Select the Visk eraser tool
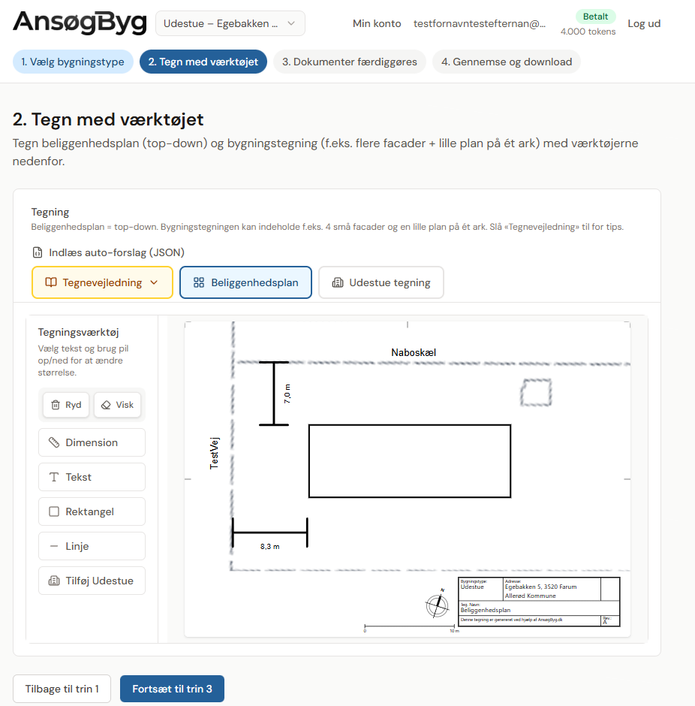Screen dimensions: 695x706 point(117,404)
